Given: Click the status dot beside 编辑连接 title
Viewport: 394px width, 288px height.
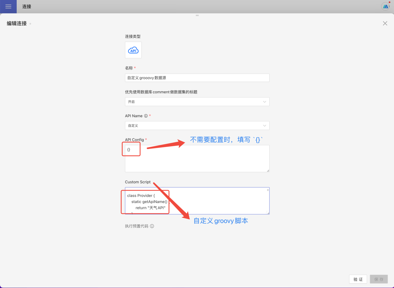Looking at the screenshot, I should coord(30,24).
